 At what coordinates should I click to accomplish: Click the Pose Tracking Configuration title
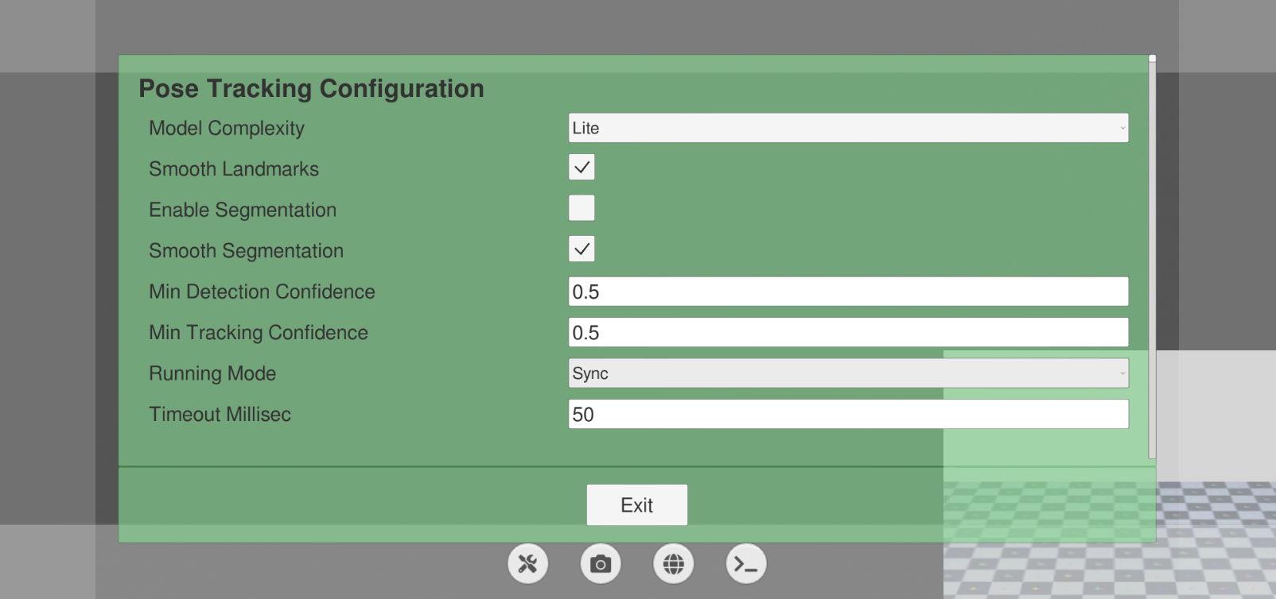pos(311,88)
